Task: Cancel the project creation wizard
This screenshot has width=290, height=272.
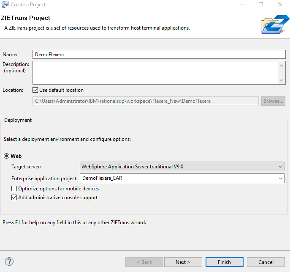Action: (x=266, y=262)
